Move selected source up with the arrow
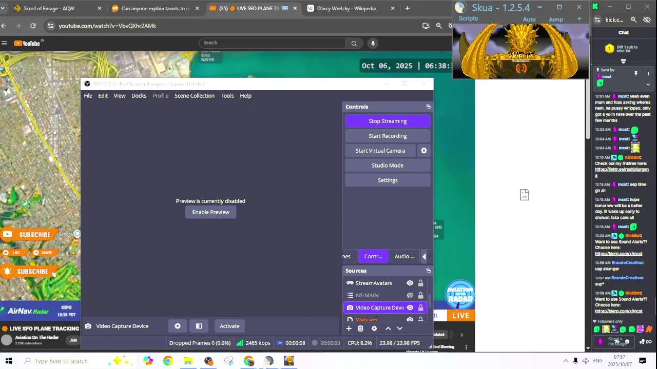The width and height of the screenshot is (657, 369). tap(388, 329)
